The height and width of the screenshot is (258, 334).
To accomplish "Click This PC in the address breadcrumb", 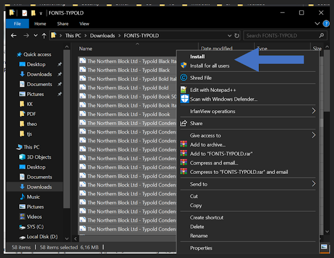I will 73,36.
